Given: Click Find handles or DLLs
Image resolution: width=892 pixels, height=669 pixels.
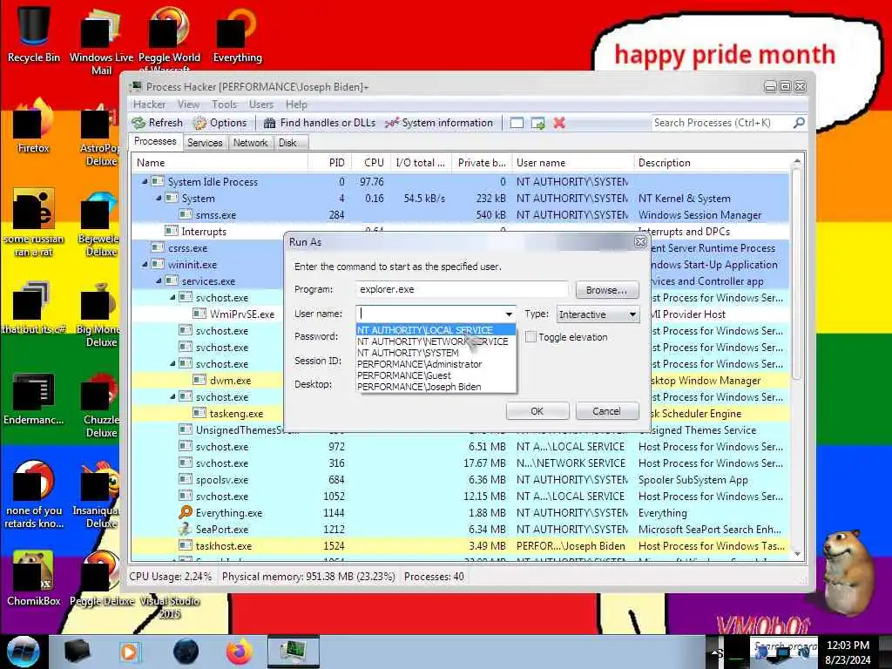Looking at the screenshot, I should pyautogui.click(x=319, y=122).
